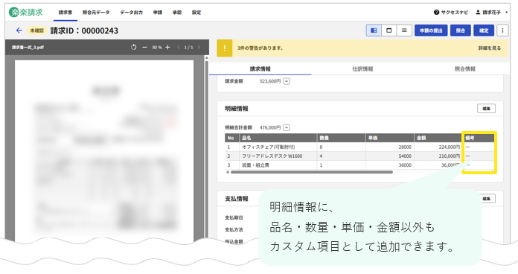Open the データ出力 menu
Screen dimensions: 518x274
click(x=132, y=13)
